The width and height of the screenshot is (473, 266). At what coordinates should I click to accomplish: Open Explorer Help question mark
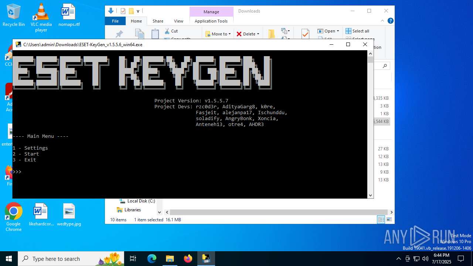(390, 21)
